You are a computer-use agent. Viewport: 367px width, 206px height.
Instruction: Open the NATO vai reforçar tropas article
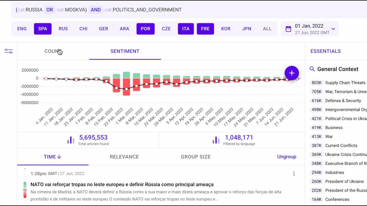pos(122,185)
